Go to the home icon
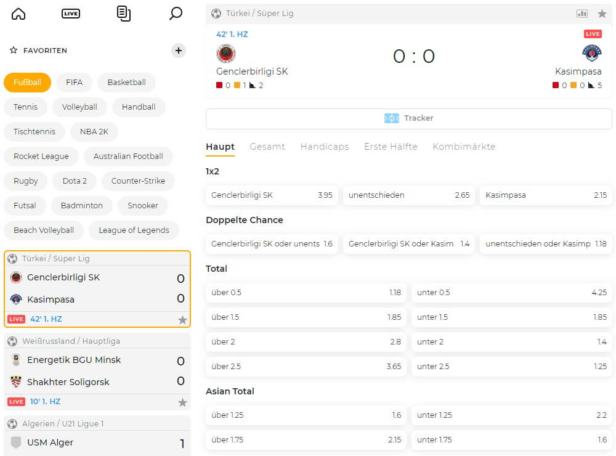Image resolution: width=616 pixels, height=456 pixels. [x=18, y=14]
